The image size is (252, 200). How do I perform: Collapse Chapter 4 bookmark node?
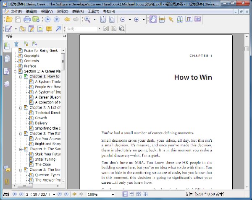pos(21,149)
